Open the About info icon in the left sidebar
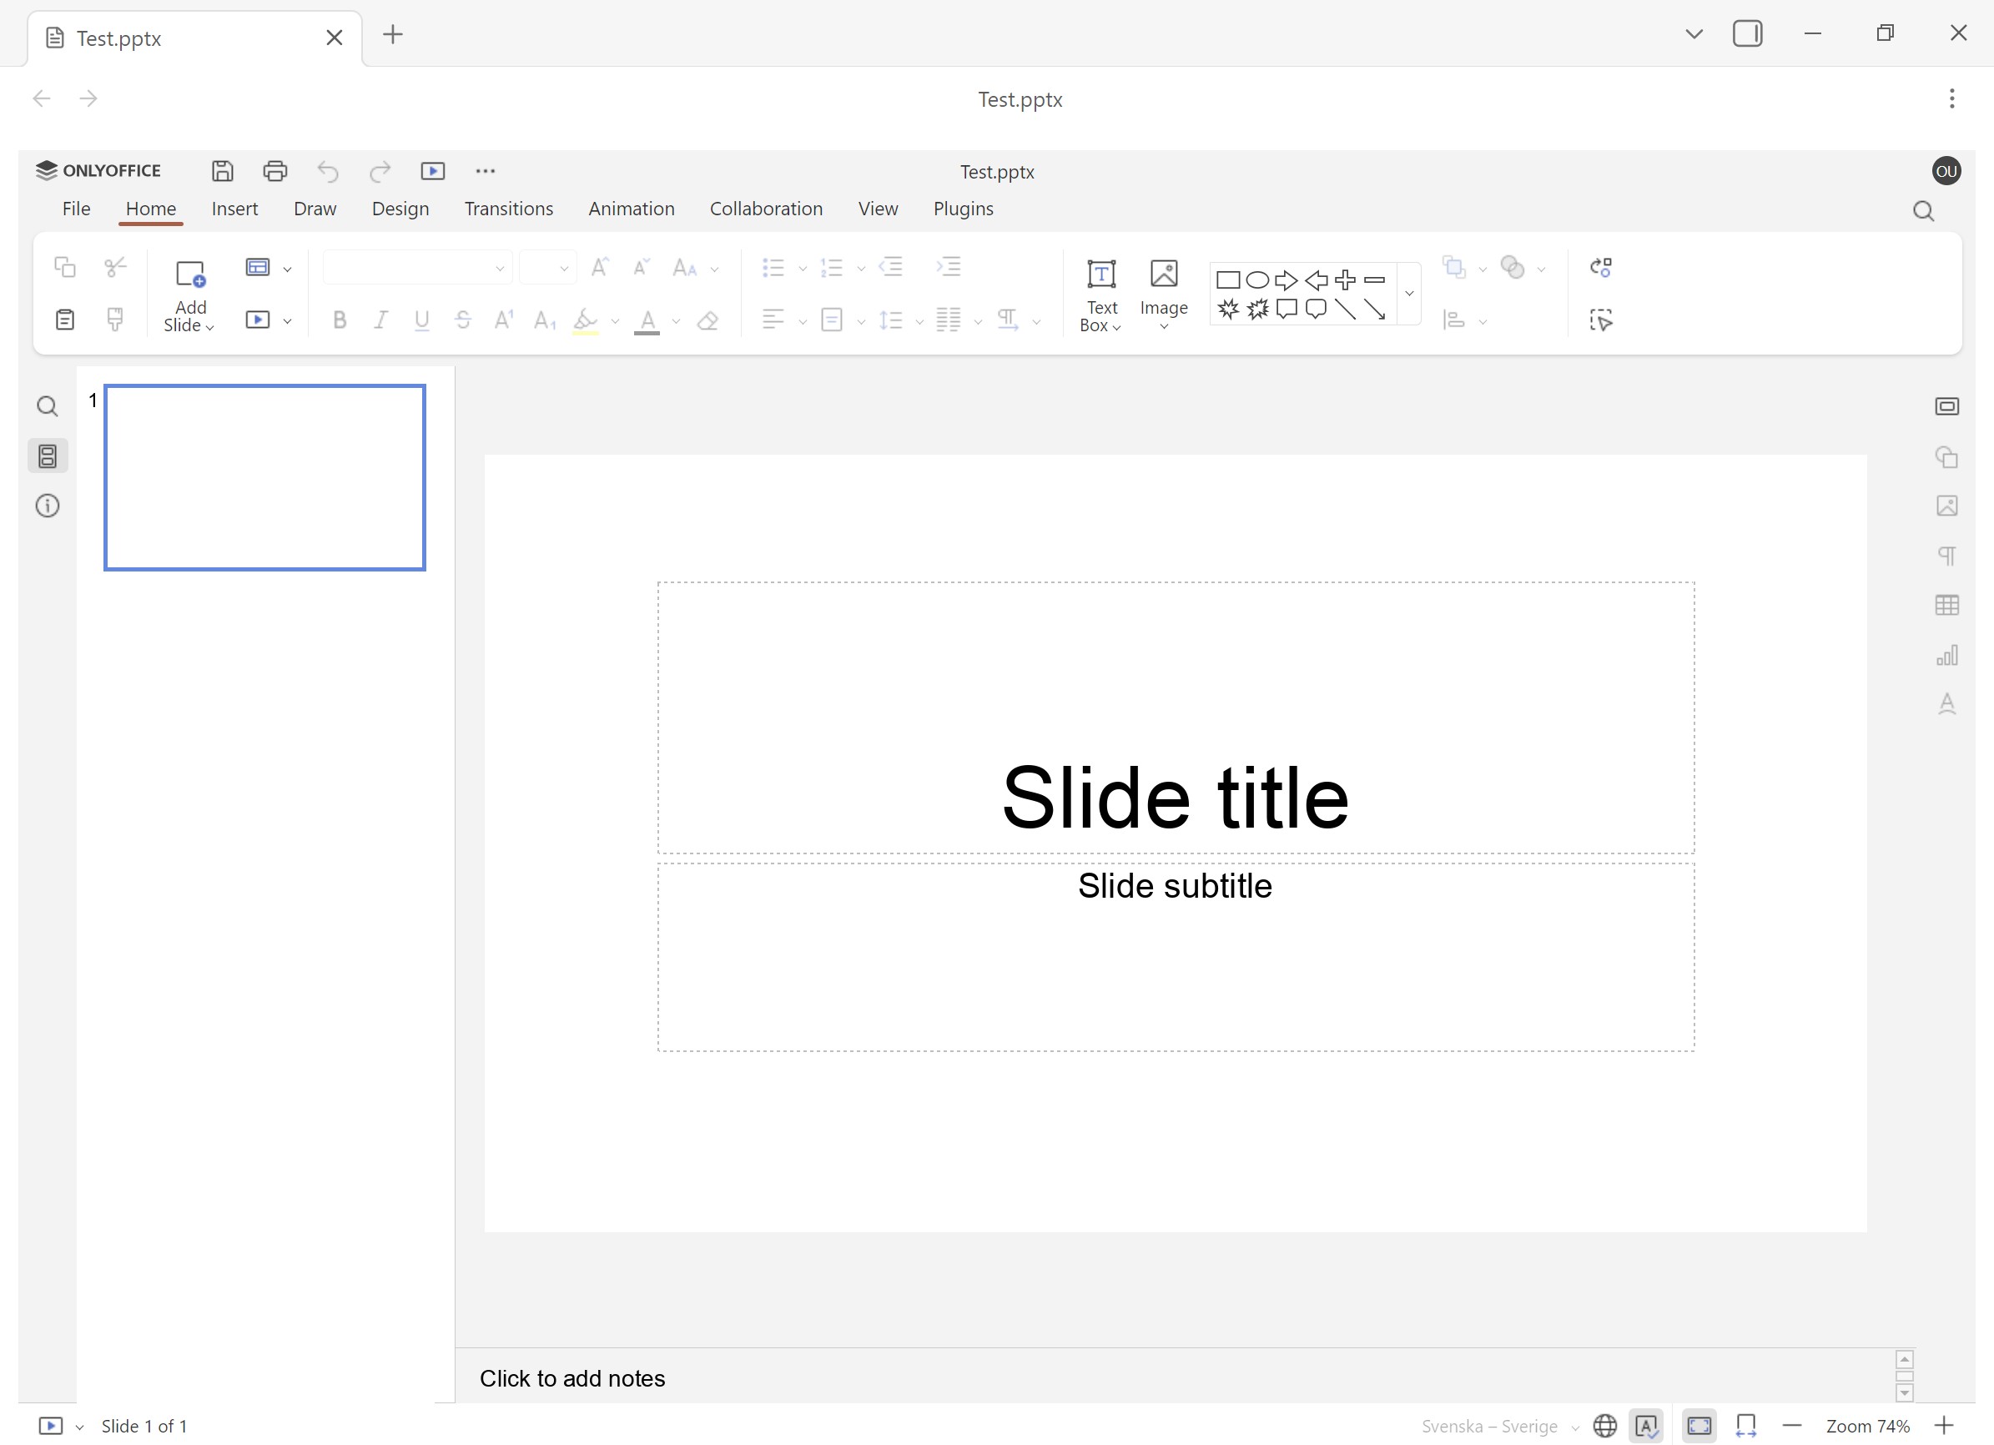This screenshot has height=1445, width=1994. click(x=48, y=506)
